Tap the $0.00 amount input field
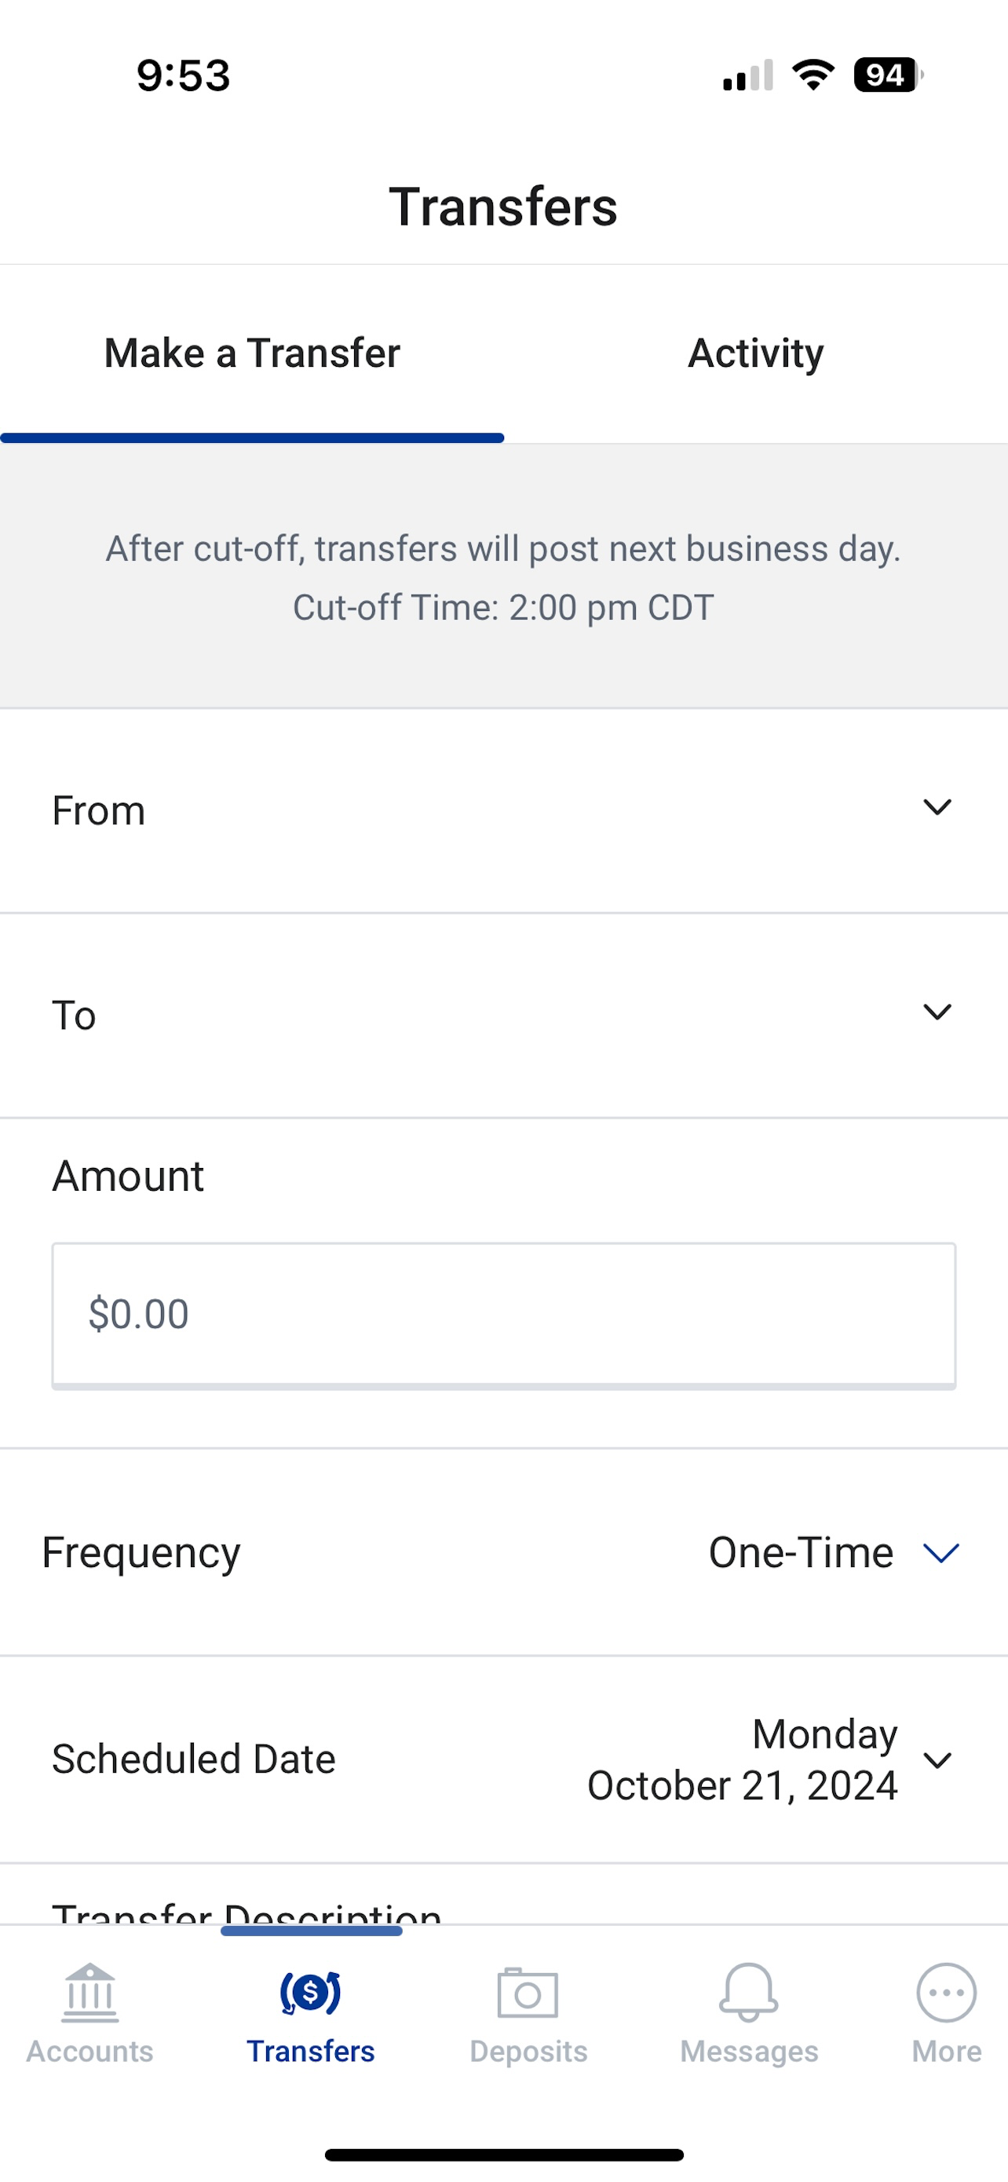Image resolution: width=1008 pixels, height=2182 pixels. (503, 1314)
